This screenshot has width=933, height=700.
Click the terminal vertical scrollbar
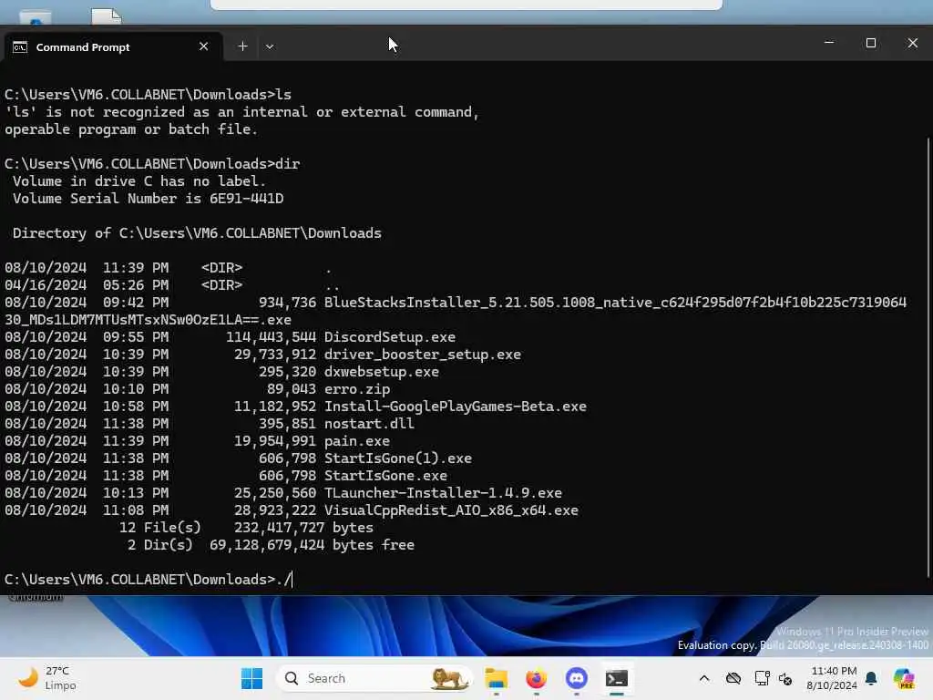click(x=928, y=357)
